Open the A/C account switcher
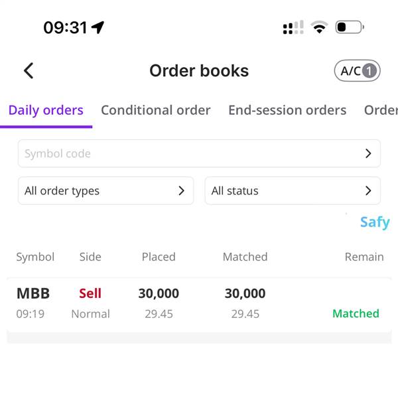This screenshot has height=398, width=398. 357,70
